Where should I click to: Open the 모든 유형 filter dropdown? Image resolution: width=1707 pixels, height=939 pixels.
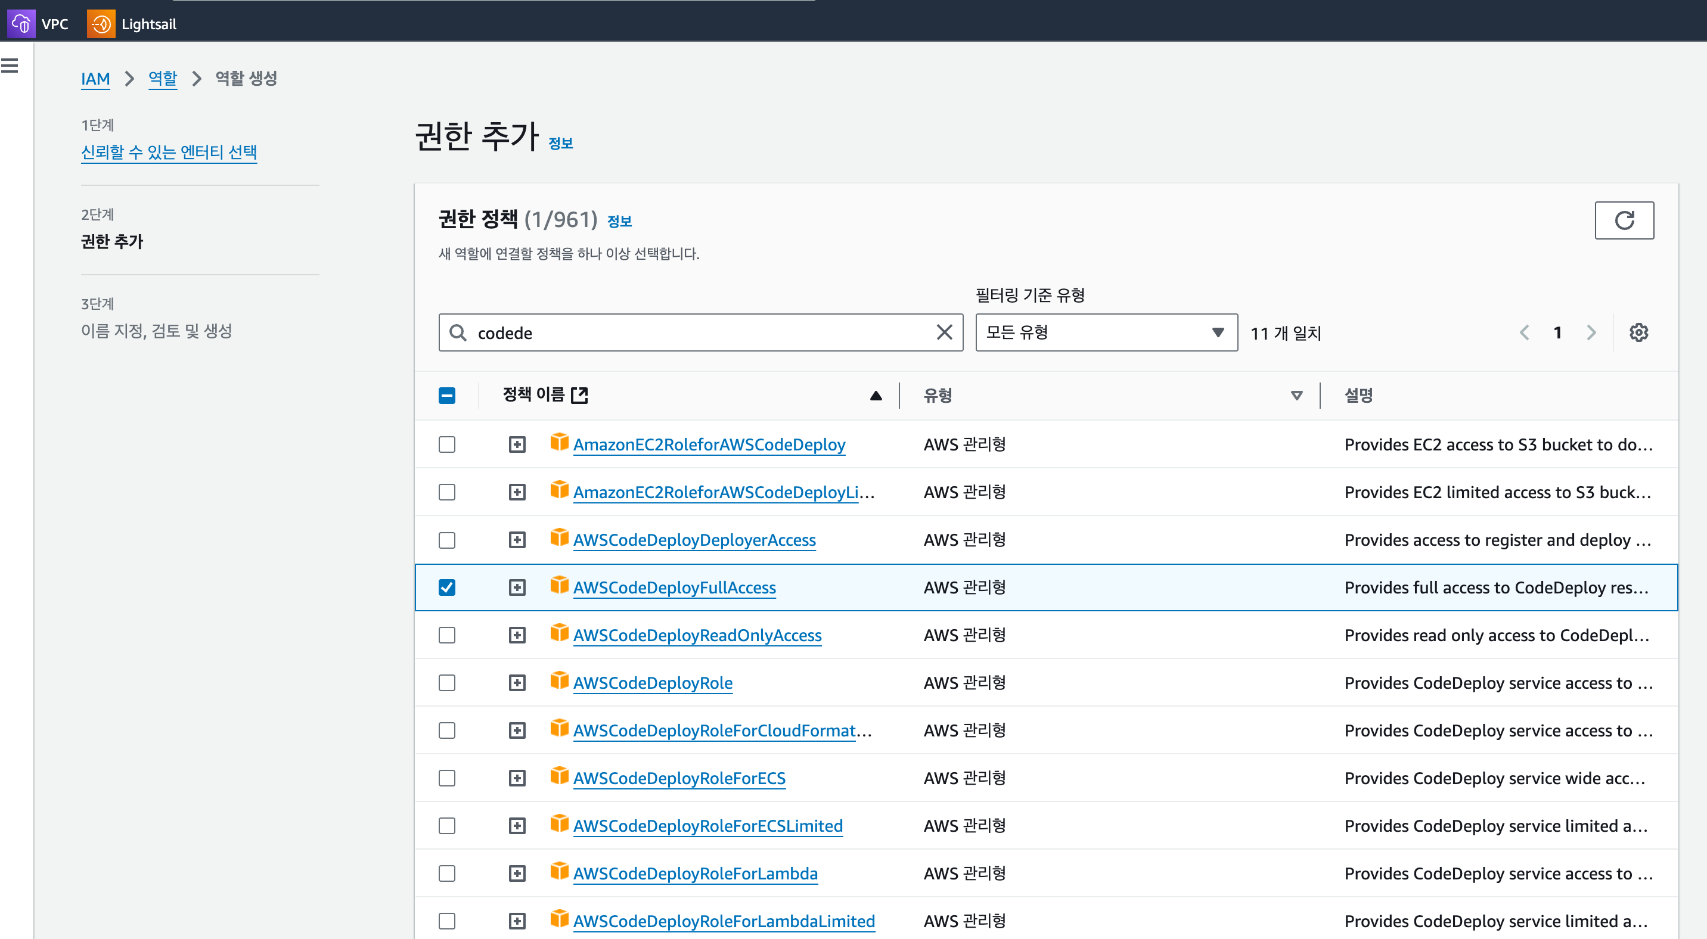coord(1106,332)
